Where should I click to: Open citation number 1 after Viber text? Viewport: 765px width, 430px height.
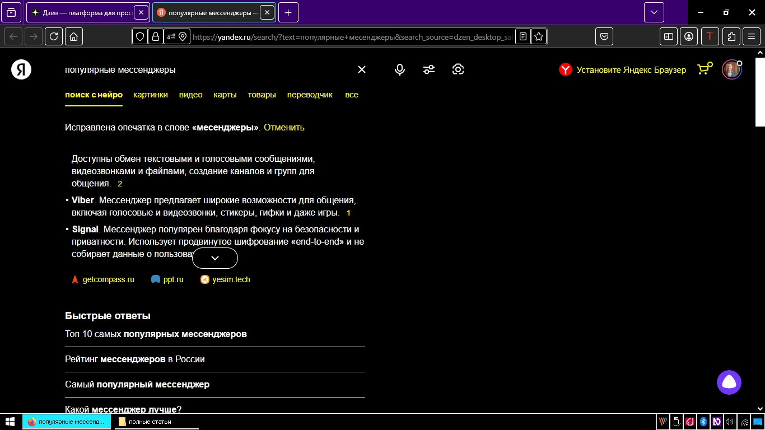[348, 213]
